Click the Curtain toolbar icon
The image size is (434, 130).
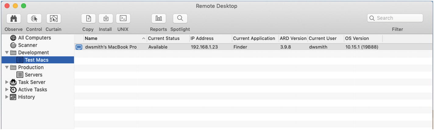coord(54,18)
